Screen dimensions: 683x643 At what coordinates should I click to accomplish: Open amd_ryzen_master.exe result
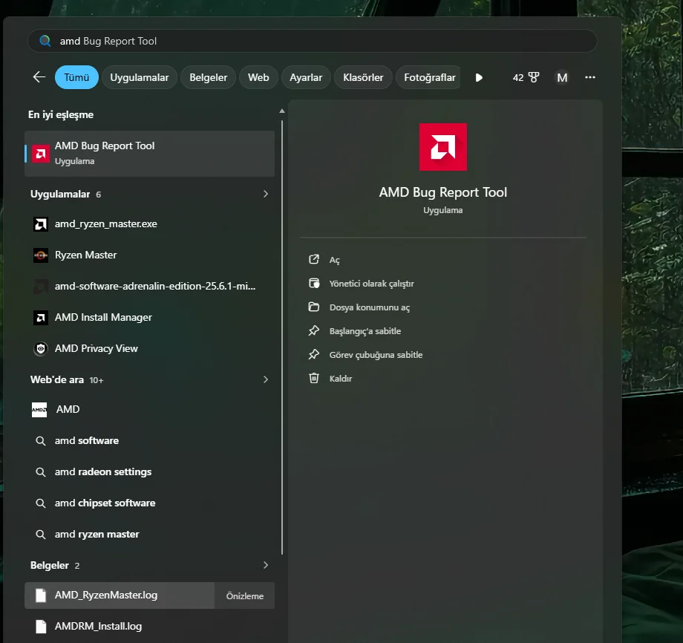149,224
